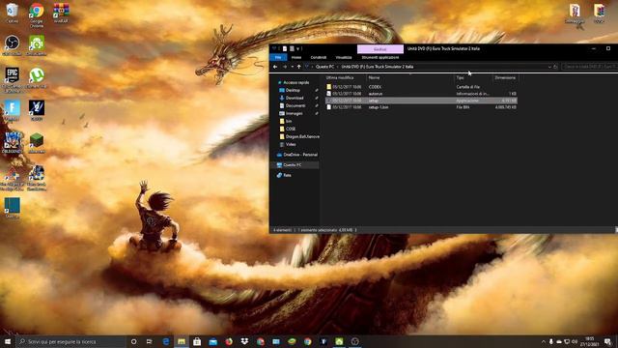Show hidden system tray icons
Screen dimensions: 618x348
pyautogui.click(x=544, y=341)
